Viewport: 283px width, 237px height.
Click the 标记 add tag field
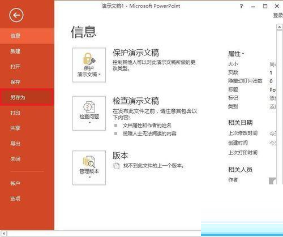tap(273, 98)
